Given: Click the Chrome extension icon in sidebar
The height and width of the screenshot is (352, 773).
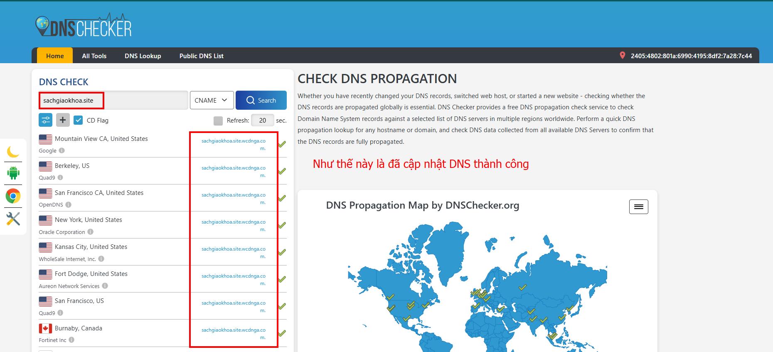Looking at the screenshot, I should click(x=13, y=196).
